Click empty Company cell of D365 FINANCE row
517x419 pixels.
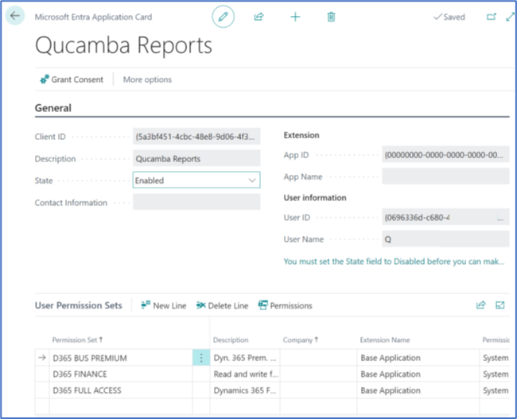click(x=318, y=374)
